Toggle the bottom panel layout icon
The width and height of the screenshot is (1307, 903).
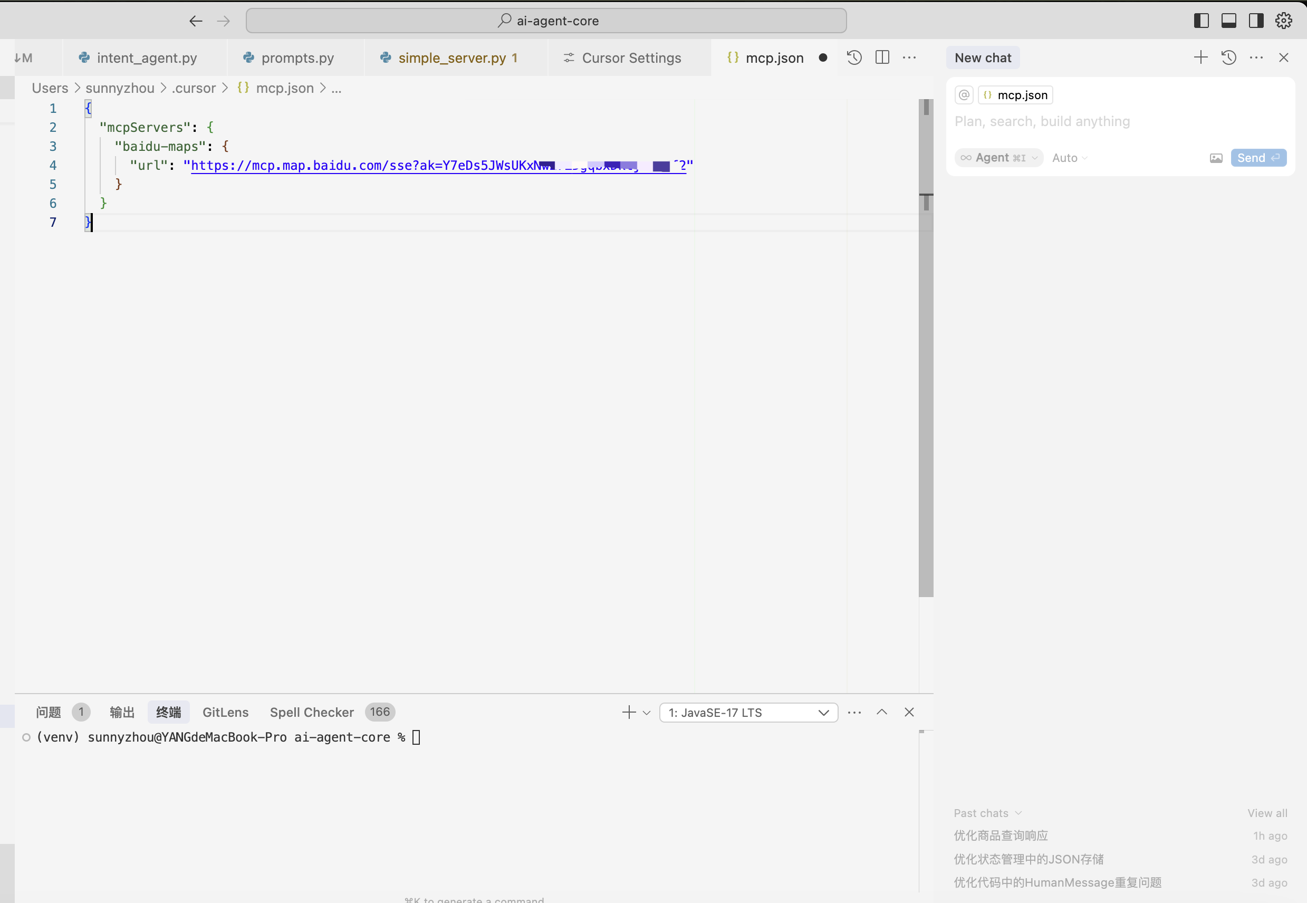point(1228,21)
